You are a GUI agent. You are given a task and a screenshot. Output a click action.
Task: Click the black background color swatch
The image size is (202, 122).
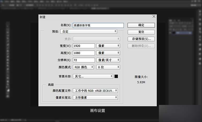point(116,76)
